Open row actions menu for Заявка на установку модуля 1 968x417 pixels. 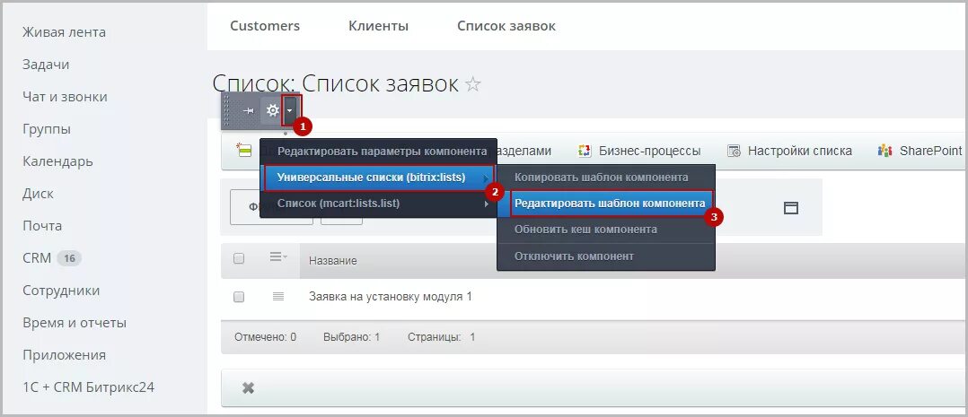tap(277, 297)
